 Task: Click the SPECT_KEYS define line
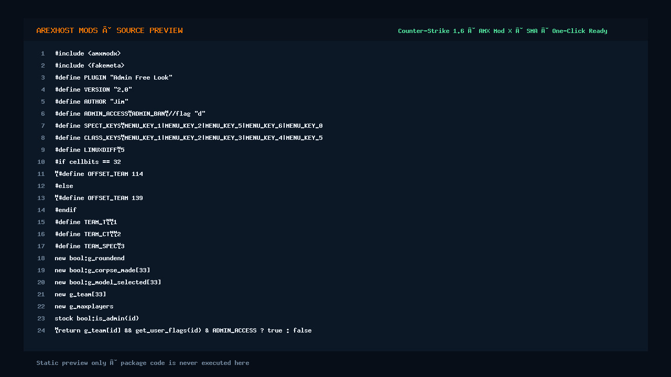click(189, 126)
